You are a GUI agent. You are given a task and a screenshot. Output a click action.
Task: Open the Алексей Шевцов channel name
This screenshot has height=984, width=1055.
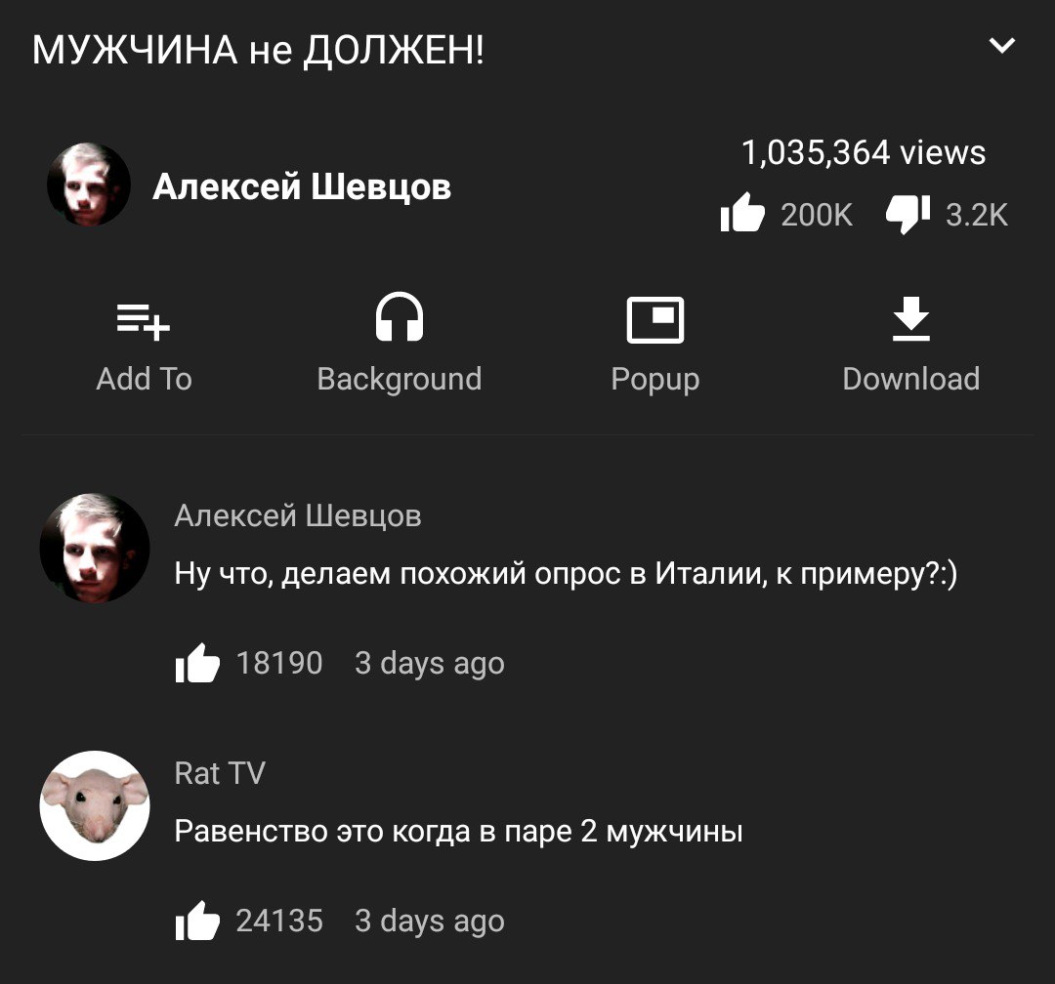point(302,187)
